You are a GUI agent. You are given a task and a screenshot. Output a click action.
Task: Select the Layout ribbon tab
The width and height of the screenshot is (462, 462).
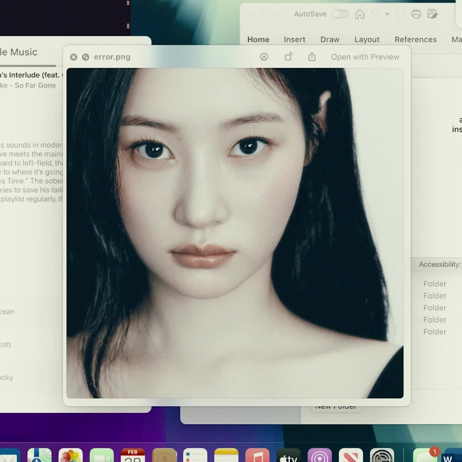pyautogui.click(x=367, y=39)
